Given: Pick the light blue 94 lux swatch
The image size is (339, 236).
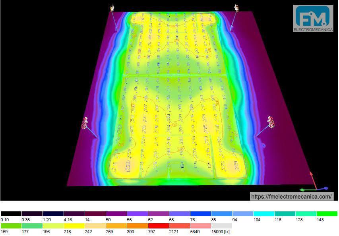Looking at the screenshot, I should pyautogui.click(x=243, y=214).
